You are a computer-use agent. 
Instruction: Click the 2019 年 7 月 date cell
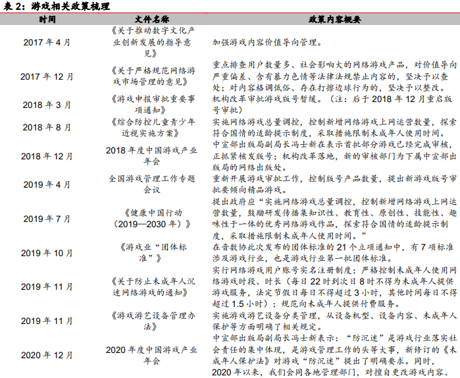point(47,218)
